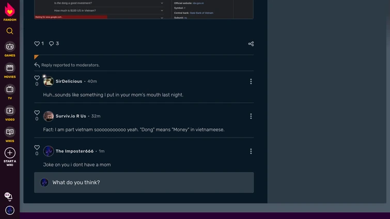This screenshot has width=390, height=219.
Task: Click the 1m timestamp on Imposter666 reply
Action: [101, 151]
